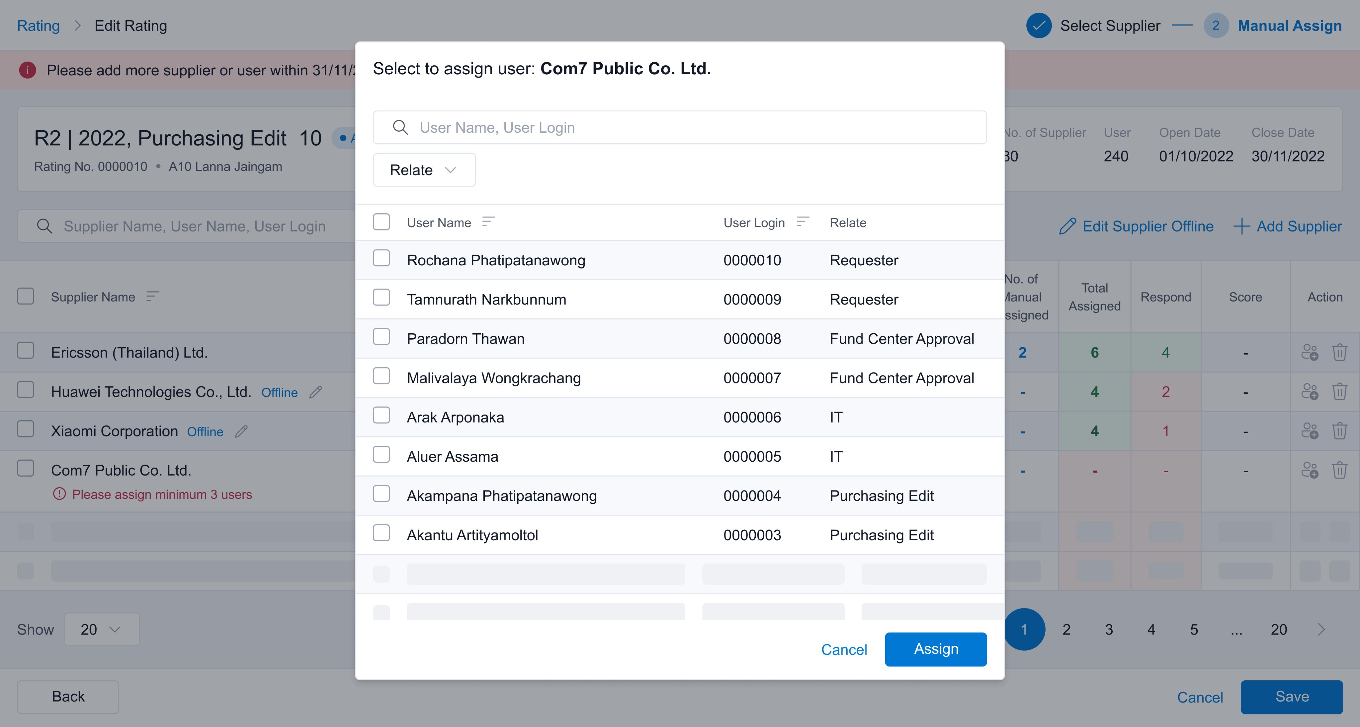Open the Relate filter dropdown

424,170
